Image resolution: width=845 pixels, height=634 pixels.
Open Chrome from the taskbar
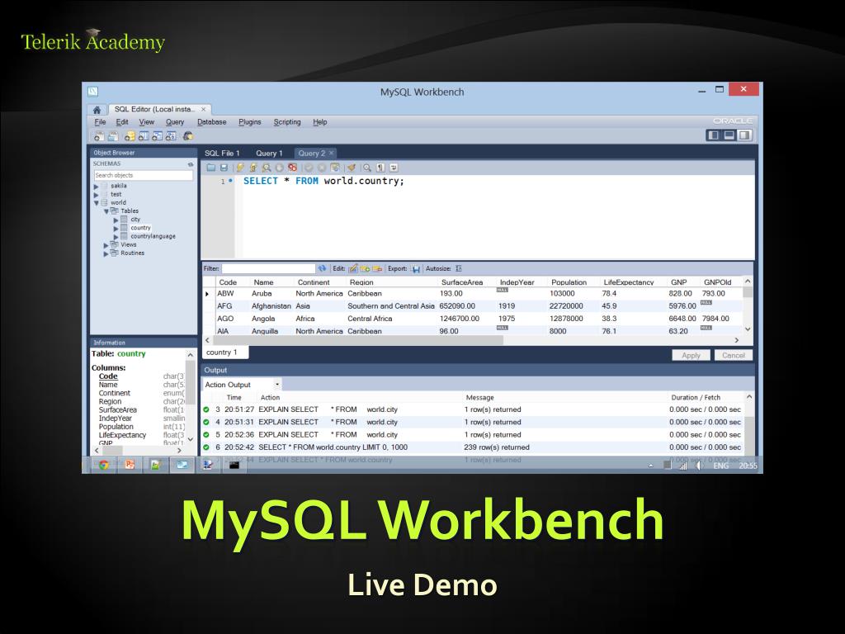(x=104, y=465)
